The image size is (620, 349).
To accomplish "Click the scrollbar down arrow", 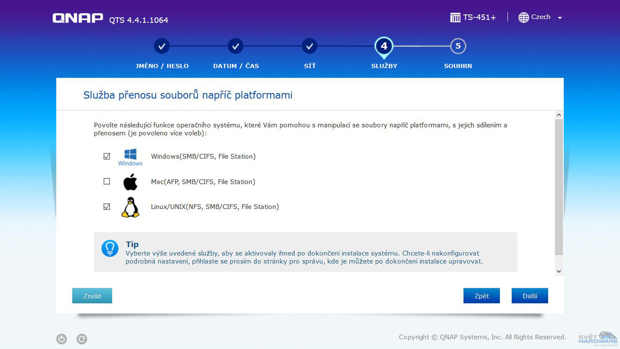I will [558, 271].
